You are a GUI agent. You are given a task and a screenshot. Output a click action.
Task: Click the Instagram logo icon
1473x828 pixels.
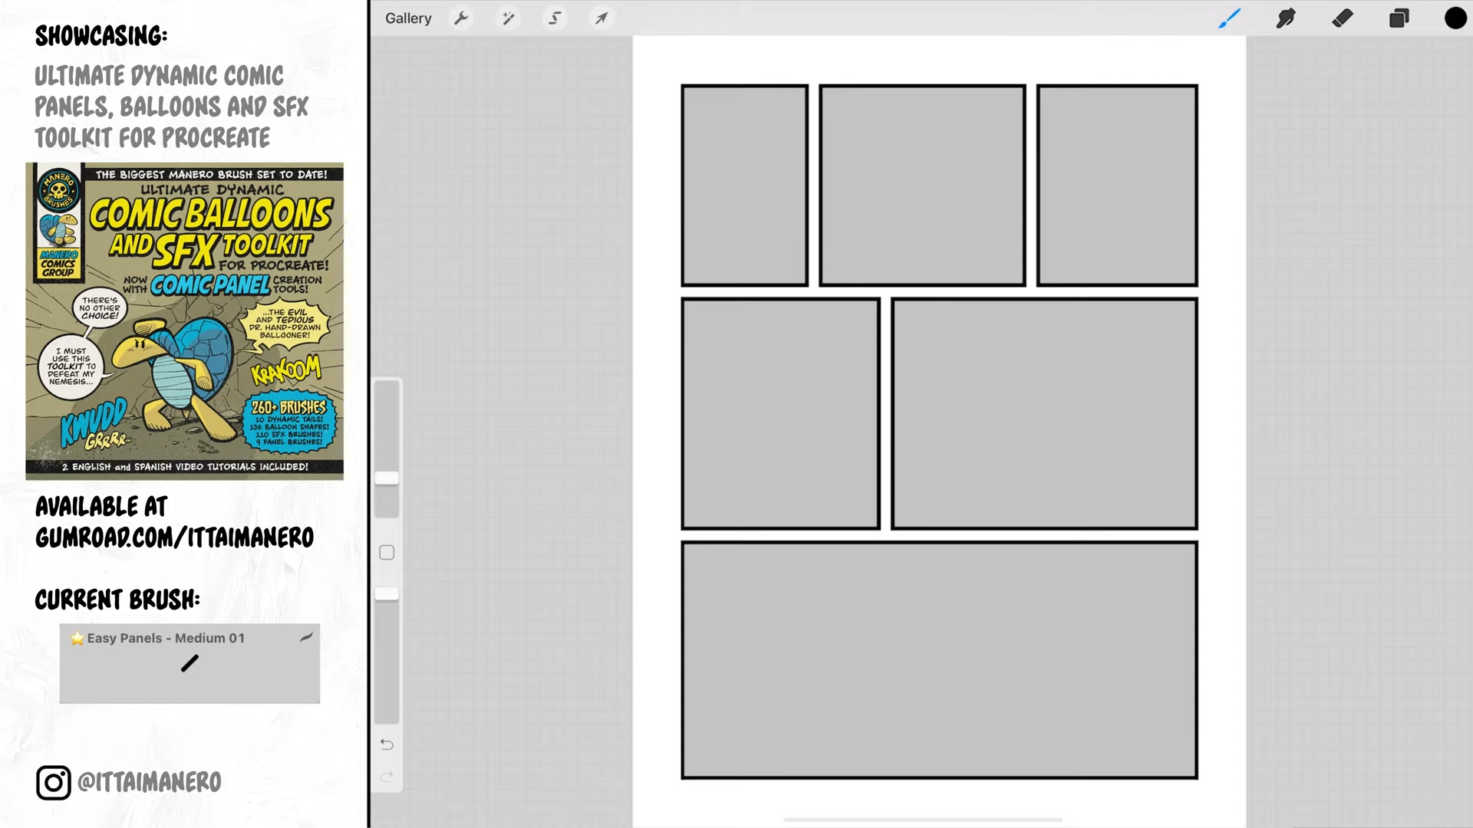[x=54, y=783]
